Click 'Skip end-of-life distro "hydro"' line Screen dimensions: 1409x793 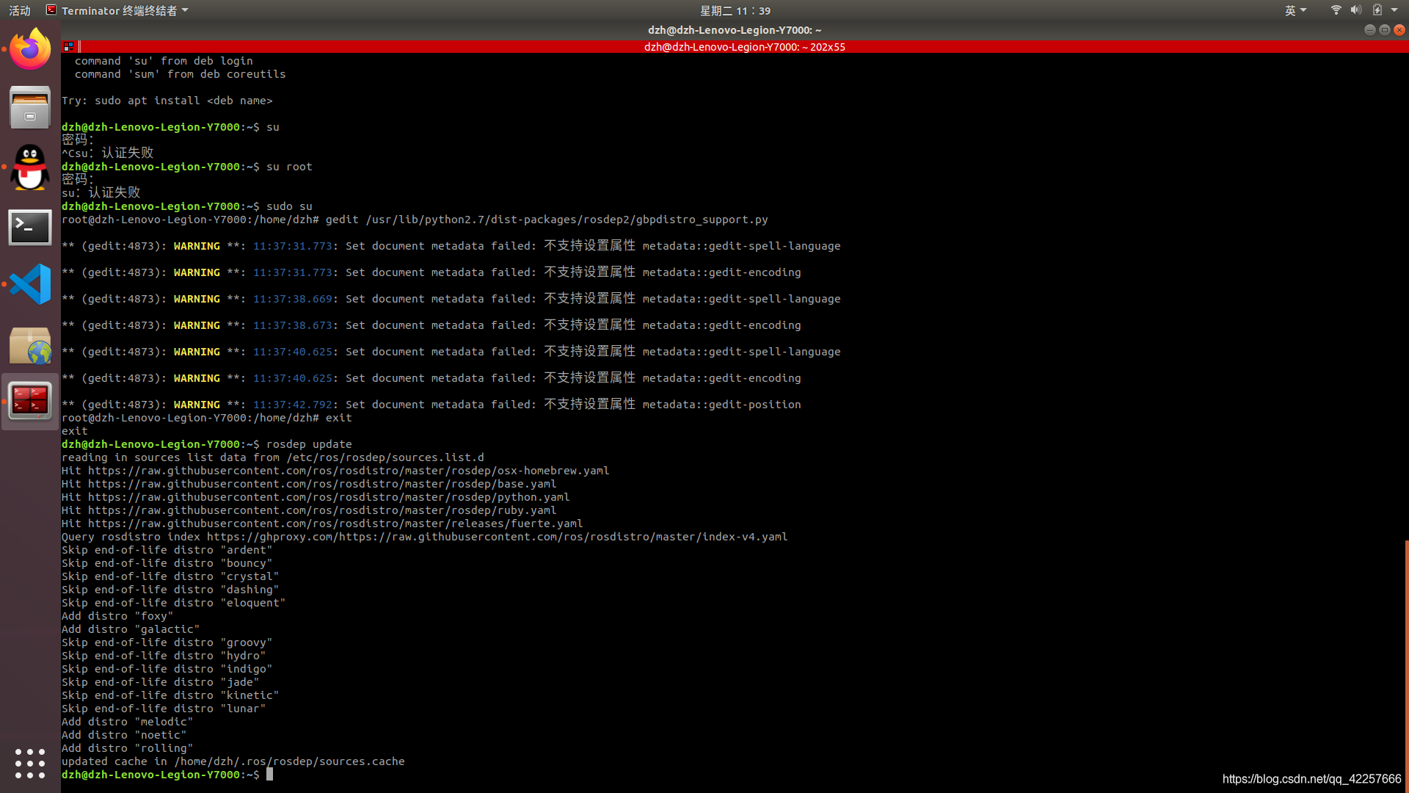click(x=164, y=656)
